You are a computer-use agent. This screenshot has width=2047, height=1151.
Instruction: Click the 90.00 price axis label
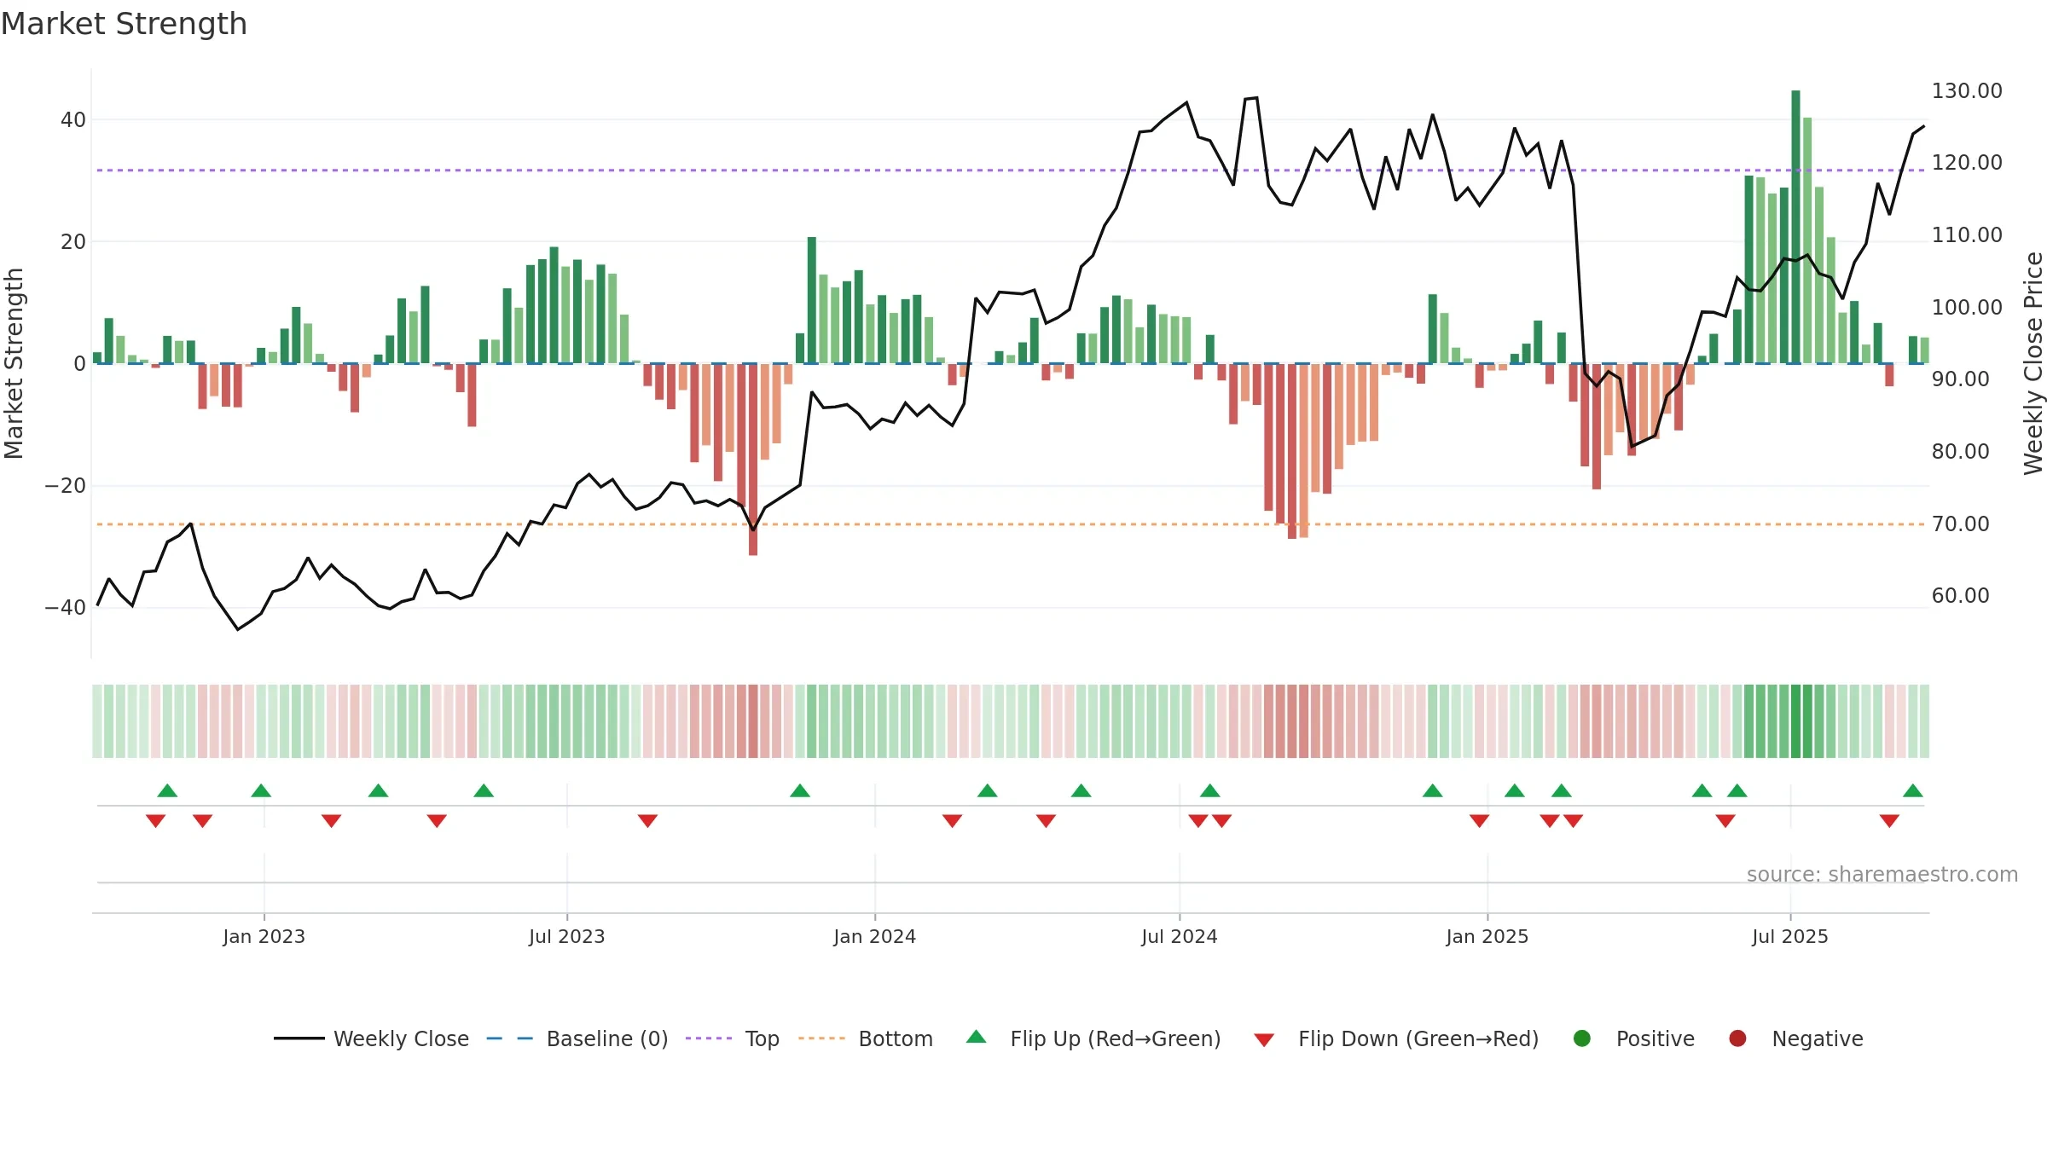point(1961,379)
